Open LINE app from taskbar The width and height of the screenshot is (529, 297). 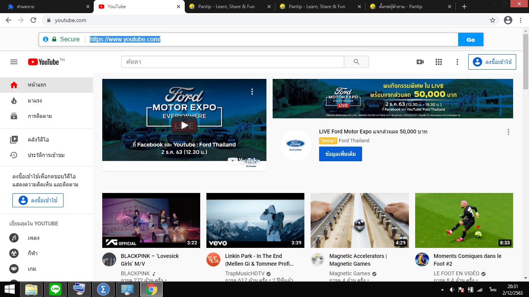55,289
